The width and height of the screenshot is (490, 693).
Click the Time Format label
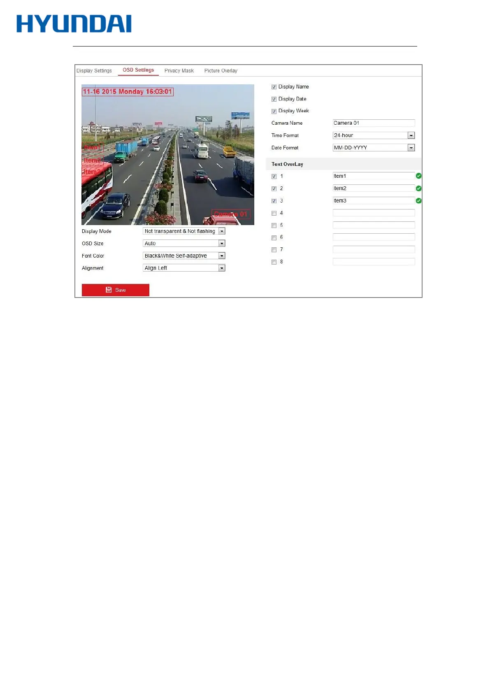285,135
